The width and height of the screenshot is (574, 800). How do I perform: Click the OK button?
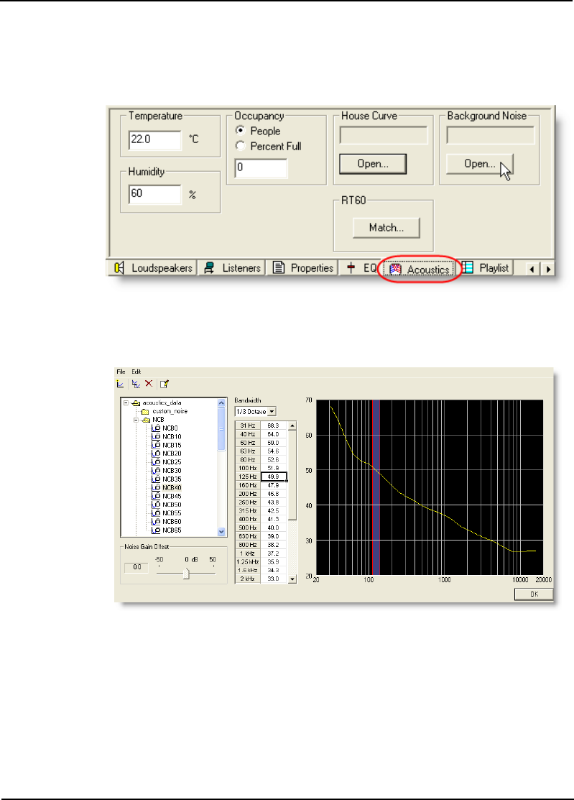534,594
